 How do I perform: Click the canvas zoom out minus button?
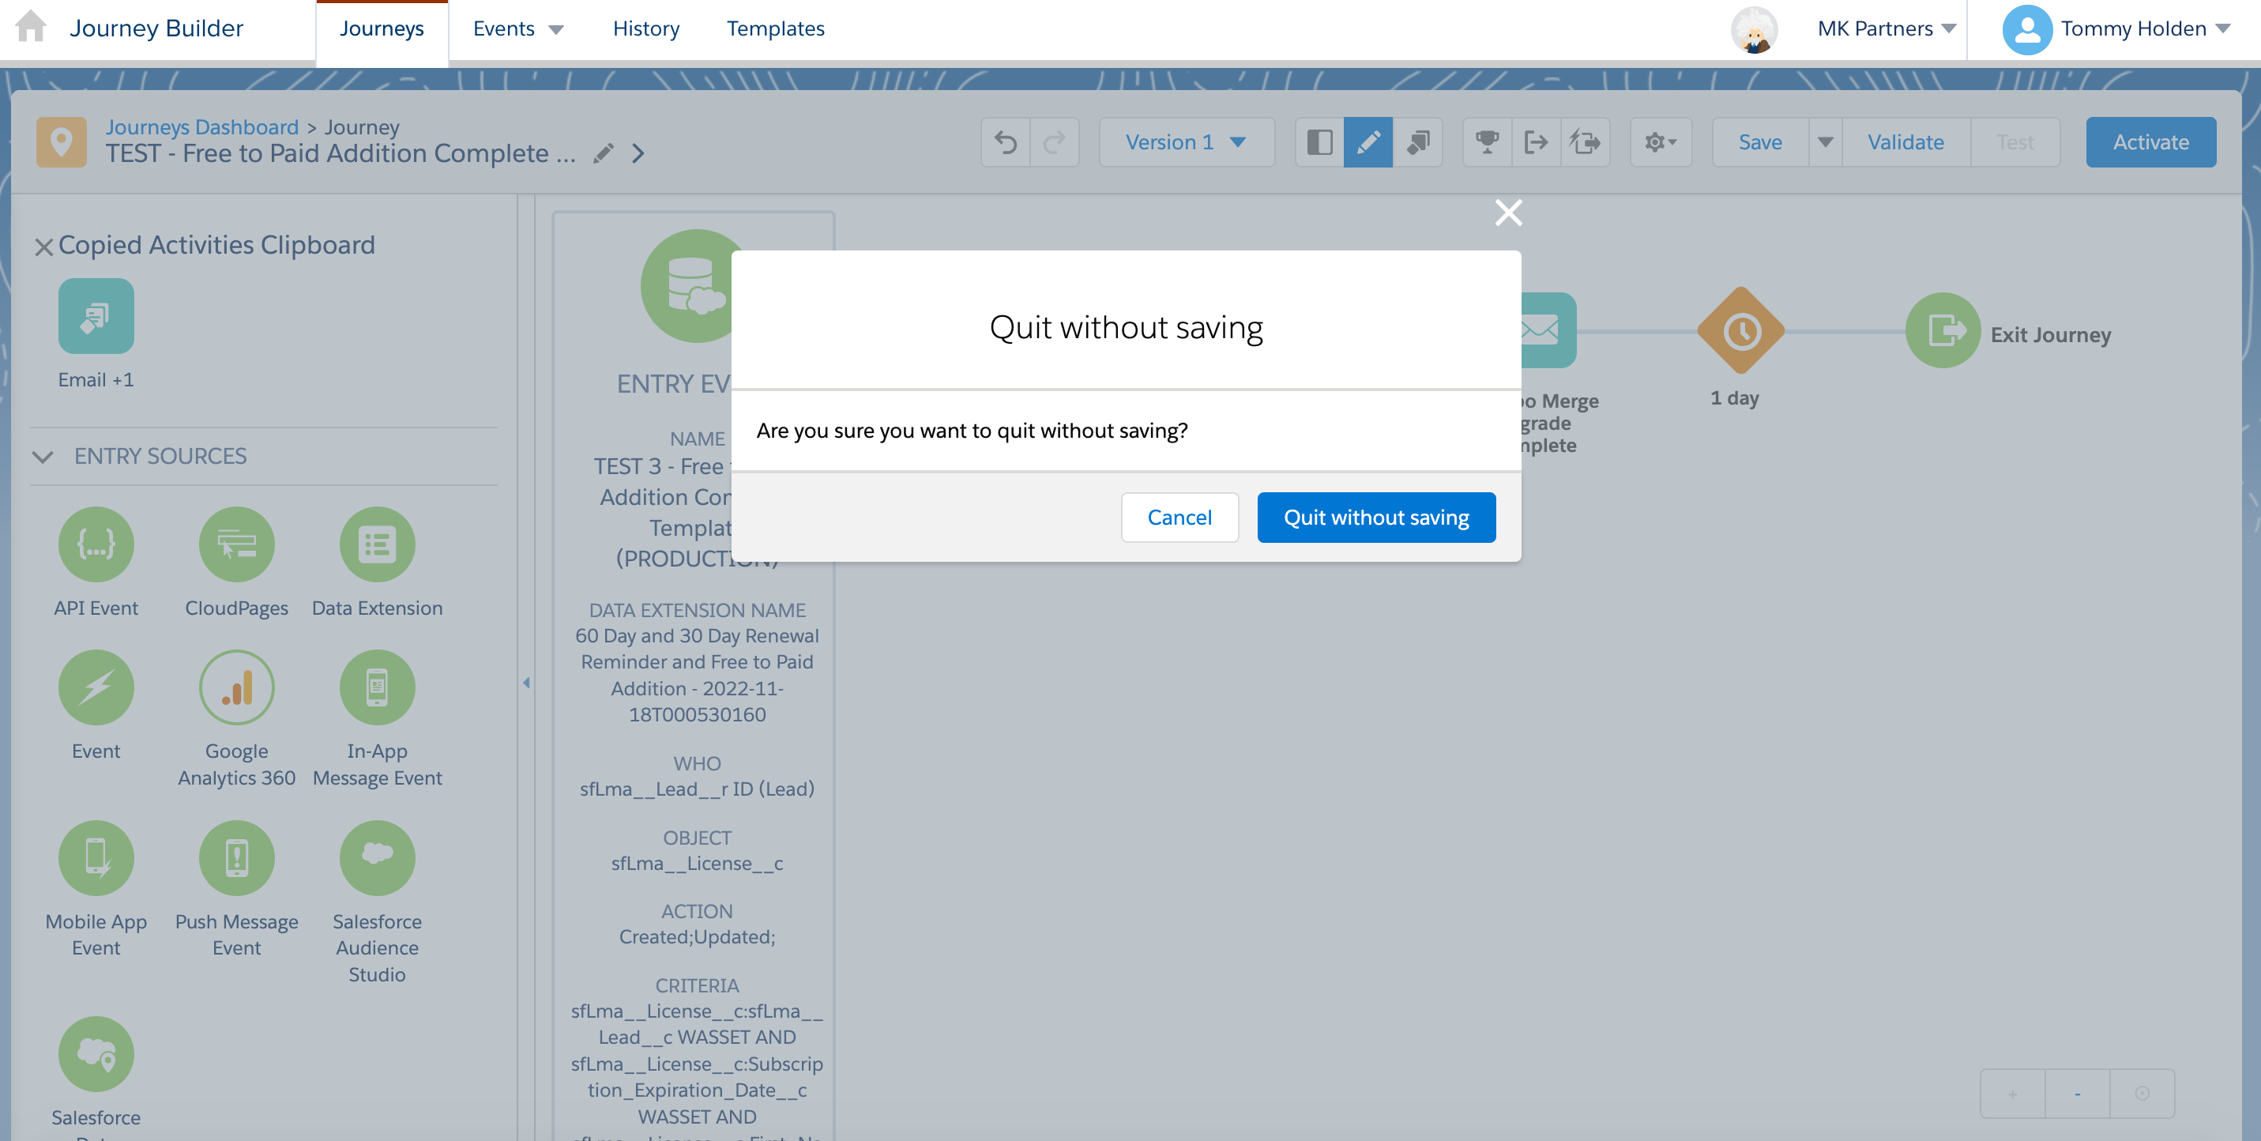pyautogui.click(x=2077, y=1094)
